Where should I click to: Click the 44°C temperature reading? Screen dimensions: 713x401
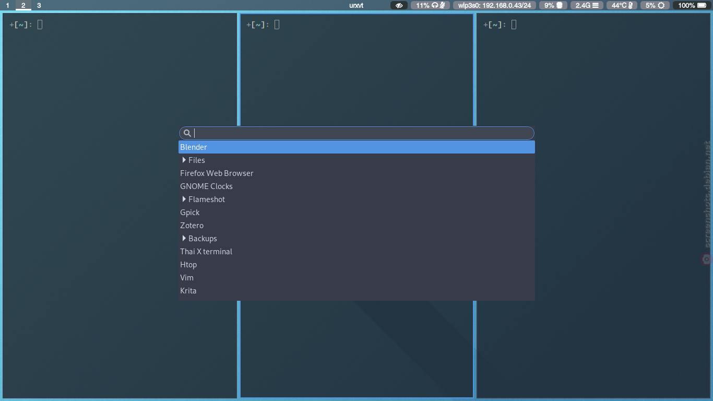tap(619, 5)
